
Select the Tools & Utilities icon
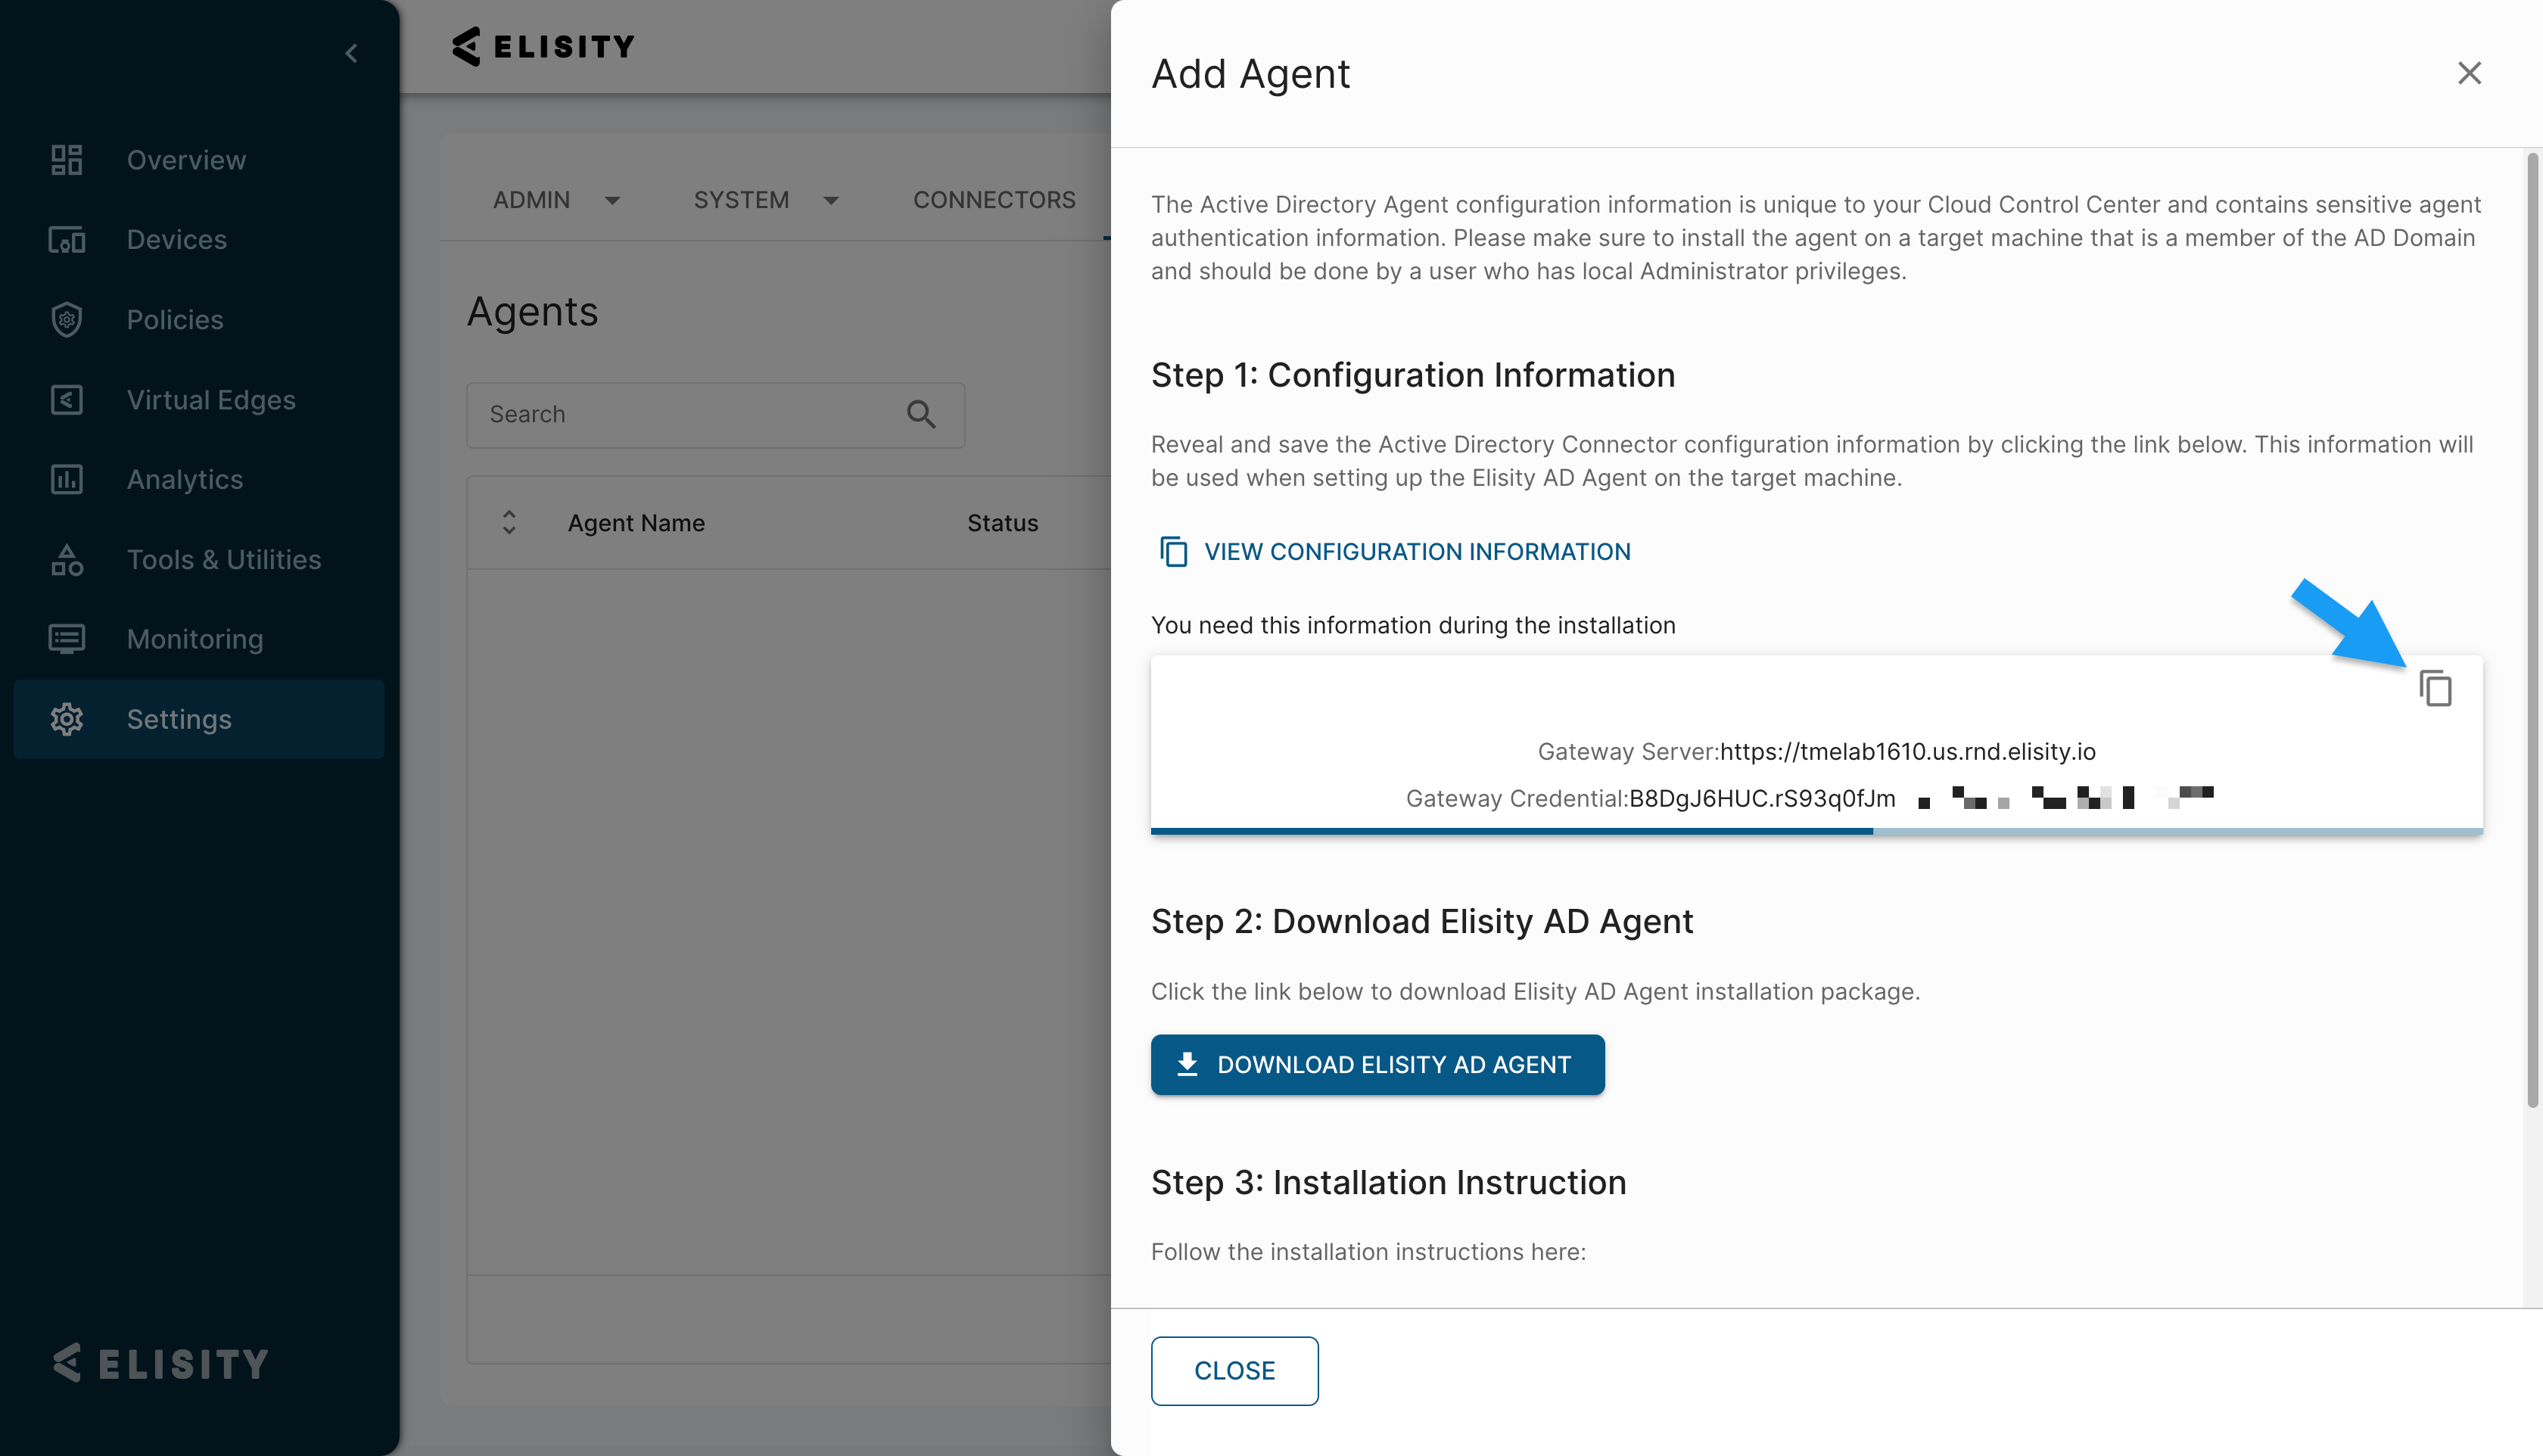(66, 559)
